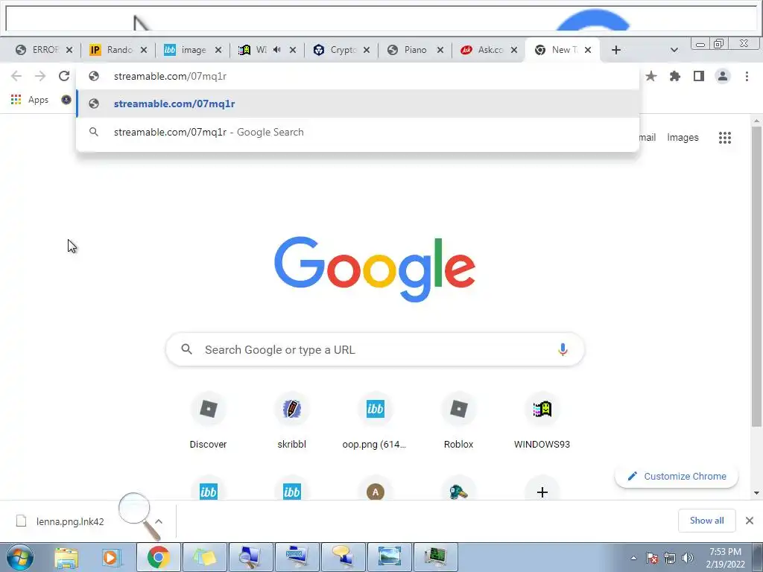
Task: Open the skribbl shortcut tile
Action: coord(291,422)
